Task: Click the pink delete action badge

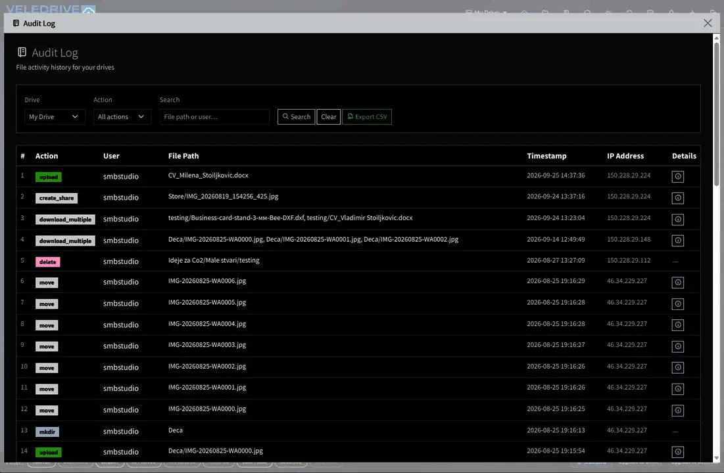Action: [47, 261]
